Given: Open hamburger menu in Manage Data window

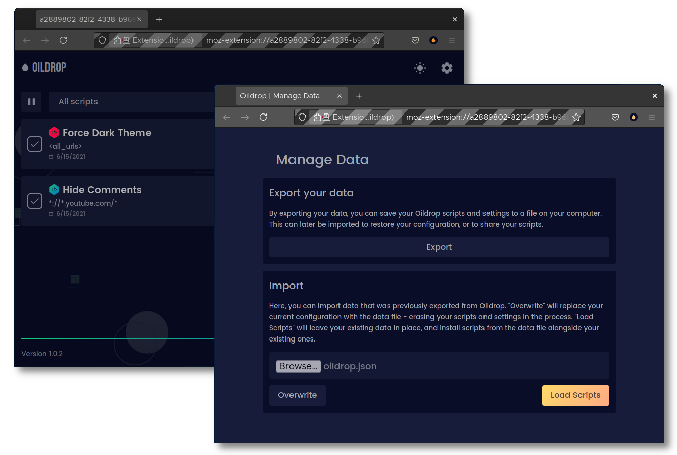Looking at the screenshot, I should coord(652,117).
